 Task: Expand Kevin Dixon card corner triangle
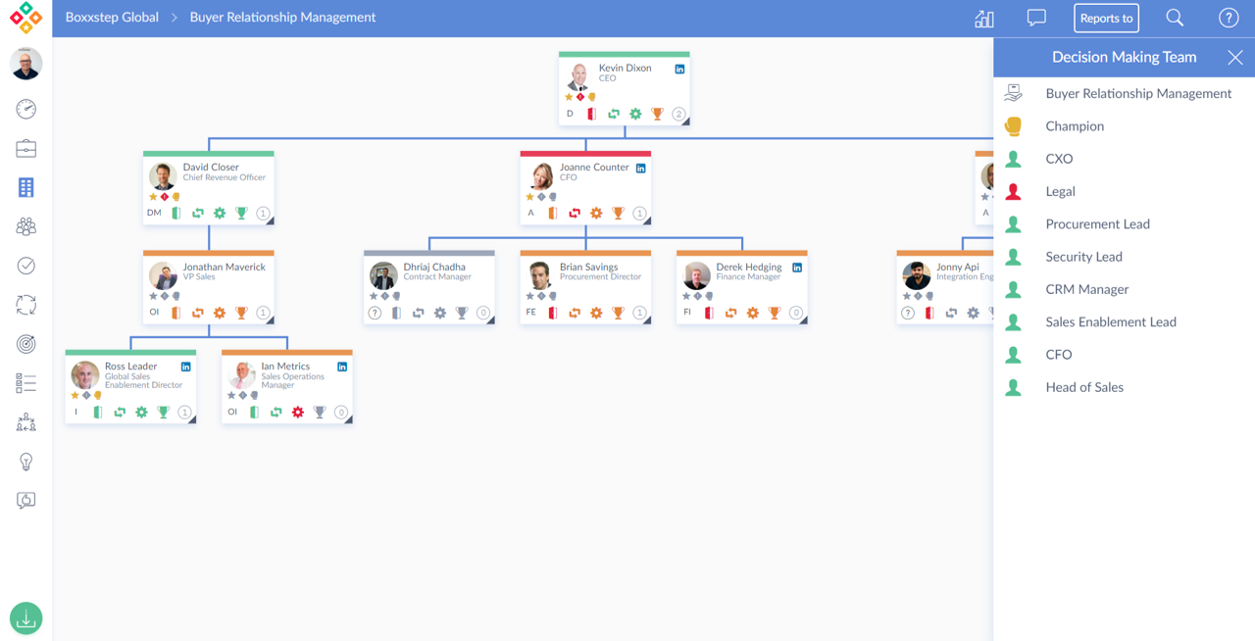(x=685, y=122)
